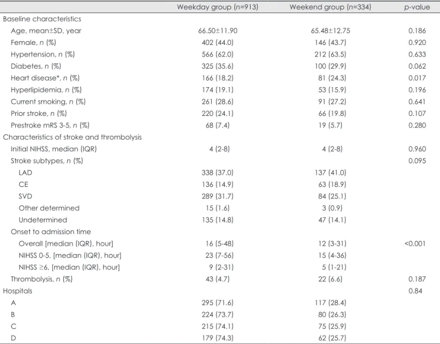
Task: Select the 'Baseline characteristics' section heading
Action: (42, 19)
